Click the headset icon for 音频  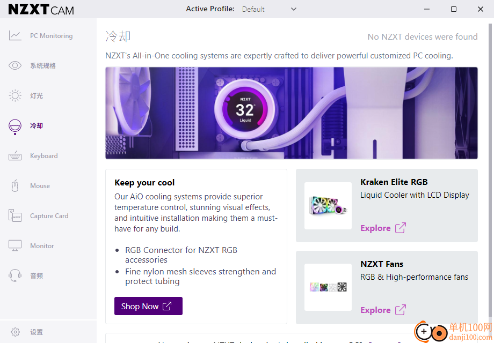15,275
